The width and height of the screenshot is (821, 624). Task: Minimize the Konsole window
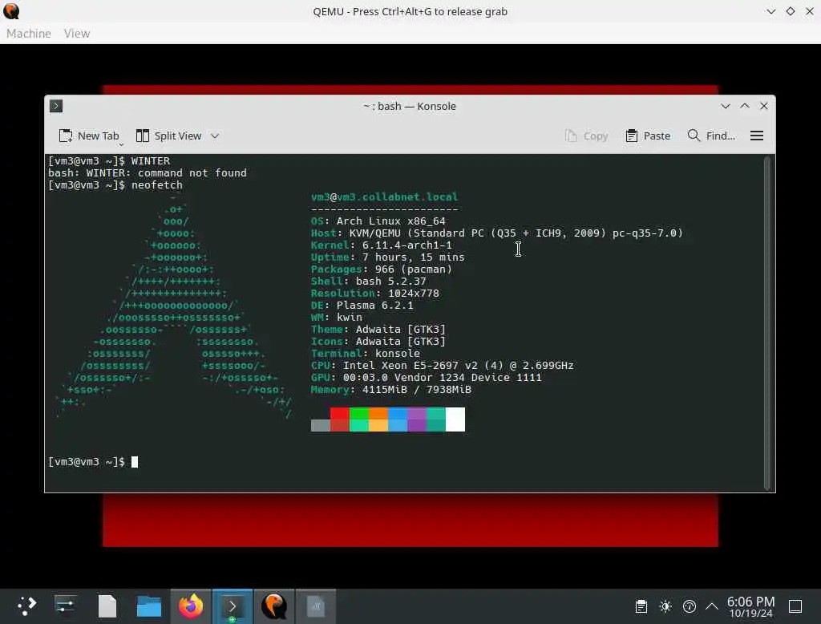pos(725,106)
